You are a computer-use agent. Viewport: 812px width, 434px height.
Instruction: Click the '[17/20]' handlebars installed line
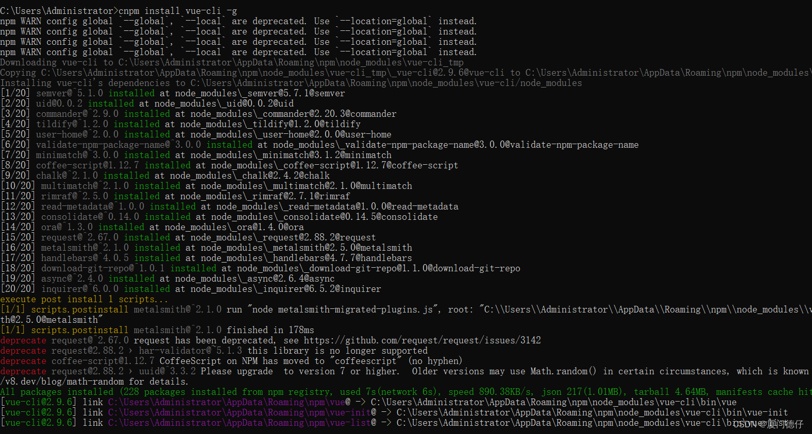tap(206, 258)
